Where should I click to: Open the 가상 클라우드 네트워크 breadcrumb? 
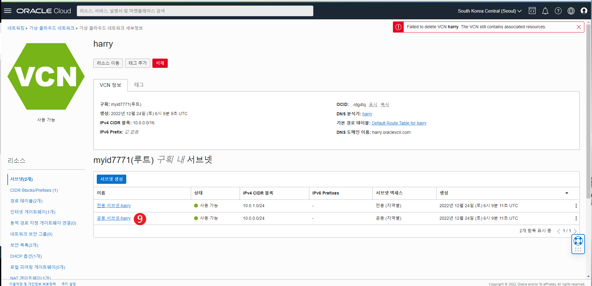[52, 28]
